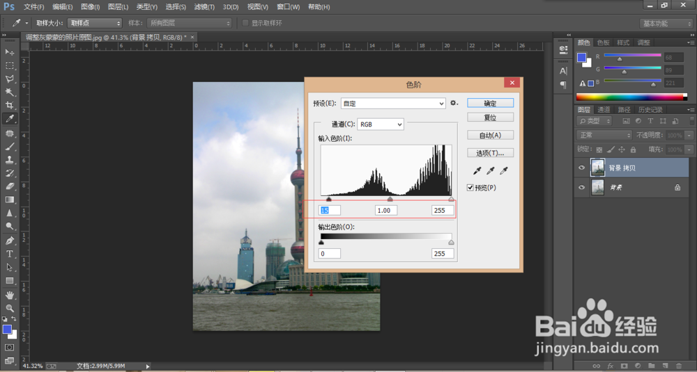697x372 pixels.
Task: Toggle the show sampling ring checkbox
Action: 245,23
